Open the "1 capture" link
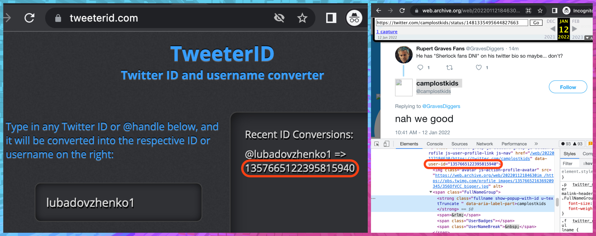This screenshot has width=596, height=236. [387, 32]
